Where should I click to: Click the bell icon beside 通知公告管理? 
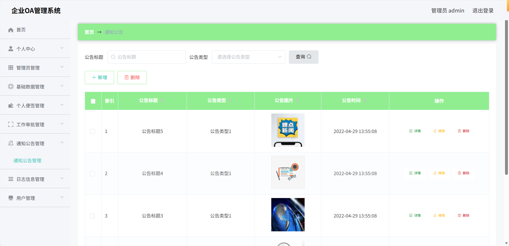[11, 143]
